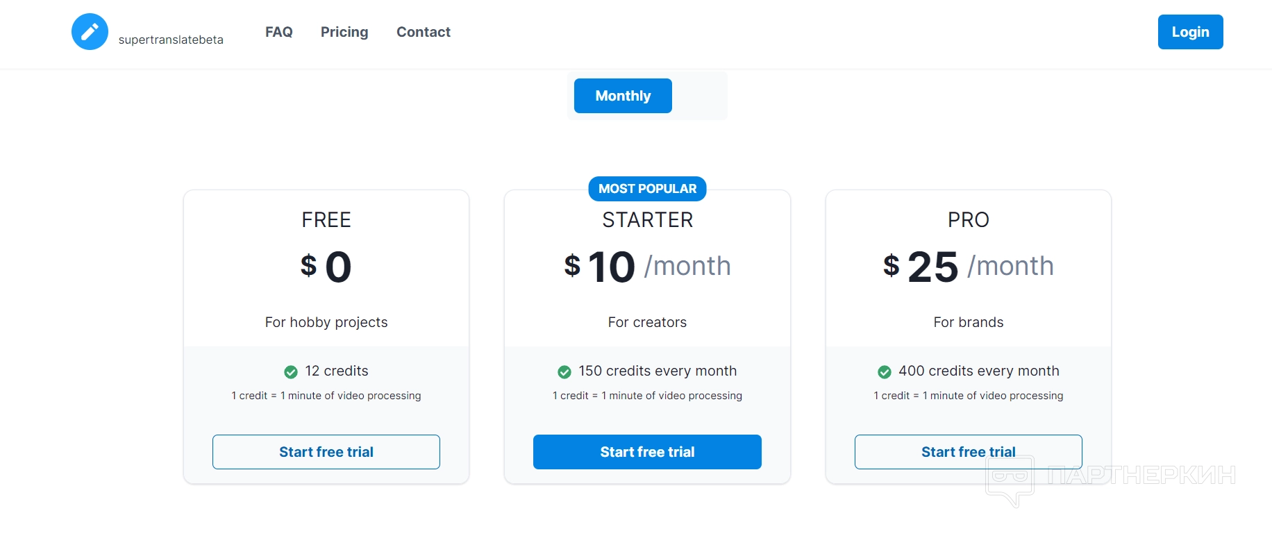Image resolution: width=1272 pixels, height=545 pixels.
Task: Start free trial on the PRO plan
Action: [x=968, y=452]
